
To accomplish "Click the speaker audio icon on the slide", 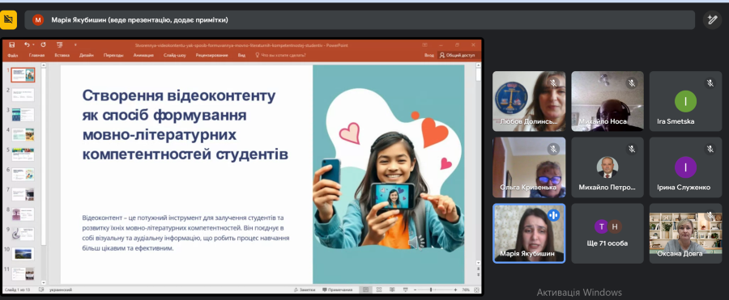I will tap(417, 242).
